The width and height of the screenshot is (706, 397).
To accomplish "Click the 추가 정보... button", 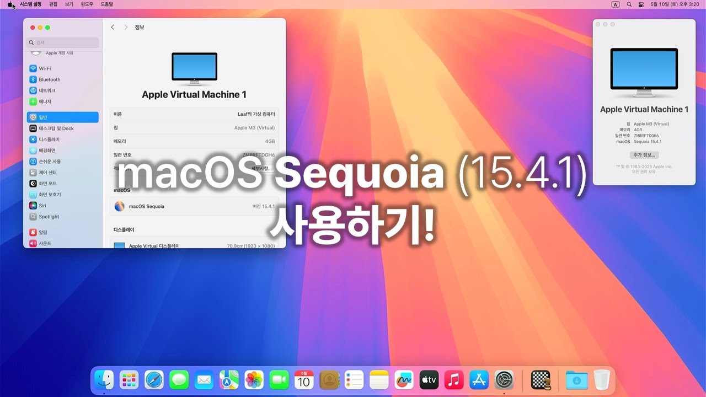I will [x=644, y=155].
